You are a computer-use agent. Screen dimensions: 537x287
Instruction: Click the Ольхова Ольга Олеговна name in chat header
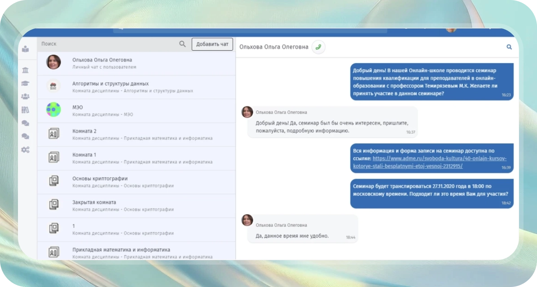coord(273,47)
